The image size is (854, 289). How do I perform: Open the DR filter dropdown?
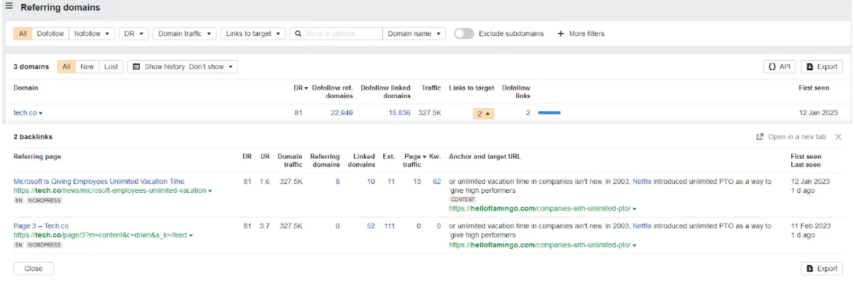(x=133, y=33)
